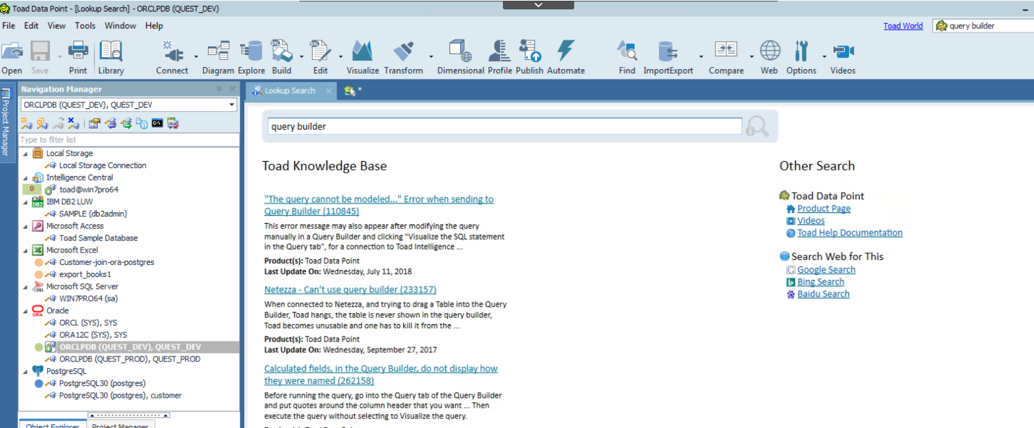Open the Edit menu
The width and height of the screenshot is (1034, 428).
click(31, 25)
